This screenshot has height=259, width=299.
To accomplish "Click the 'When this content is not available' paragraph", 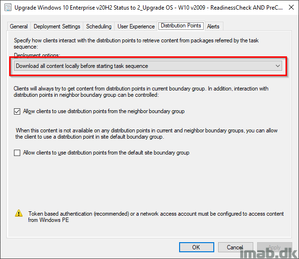I will [x=146, y=134].
